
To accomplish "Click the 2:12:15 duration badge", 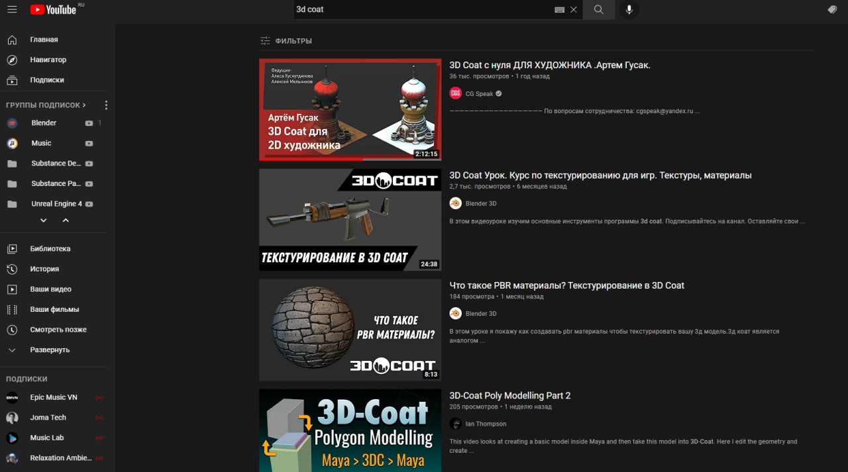I will pyautogui.click(x=427, y=154).
